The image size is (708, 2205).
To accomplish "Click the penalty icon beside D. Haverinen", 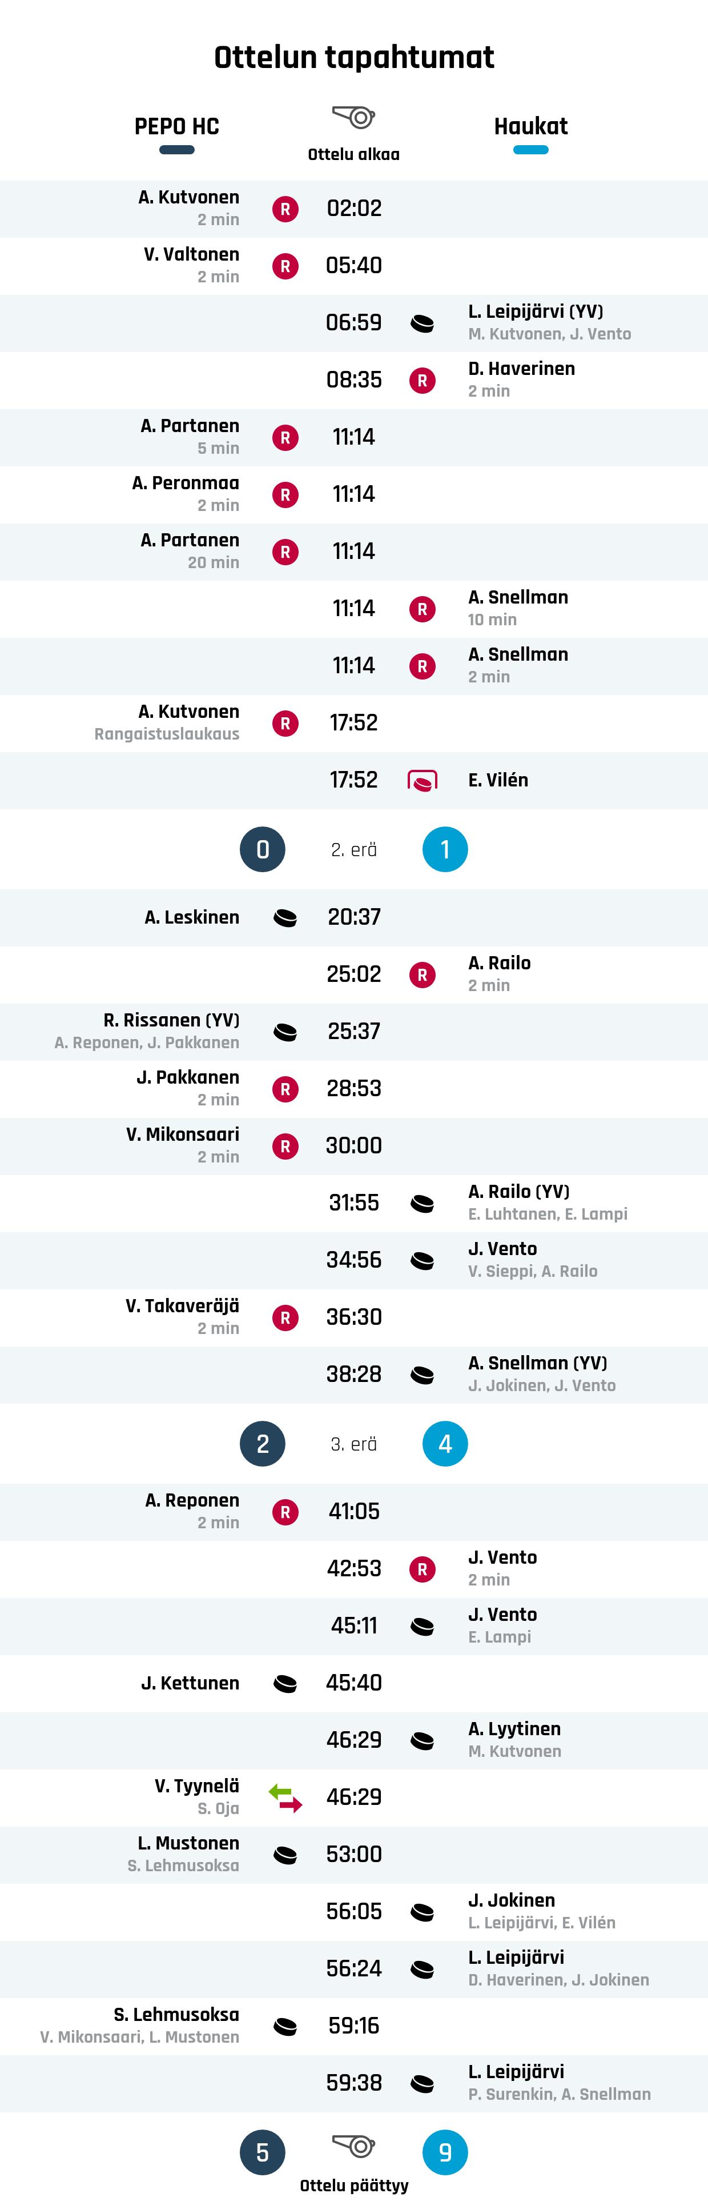I will [423, 381].
